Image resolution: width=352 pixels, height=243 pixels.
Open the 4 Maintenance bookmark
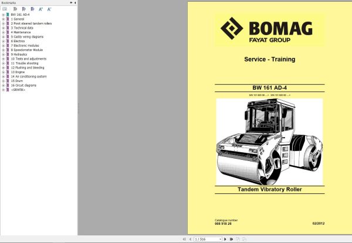[x=21, y=32]
